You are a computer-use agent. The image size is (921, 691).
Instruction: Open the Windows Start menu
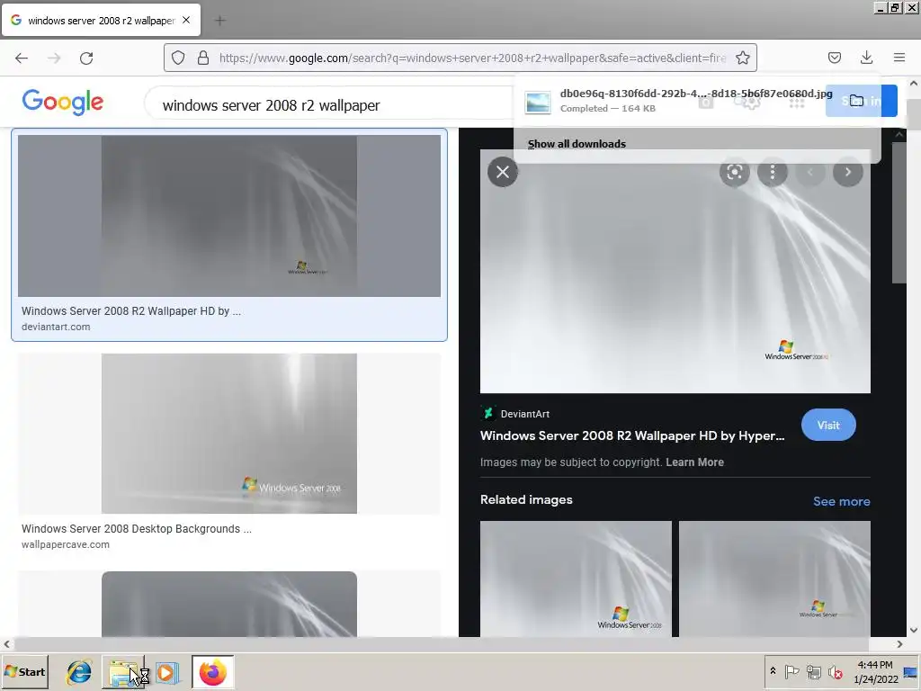[24, 671]
